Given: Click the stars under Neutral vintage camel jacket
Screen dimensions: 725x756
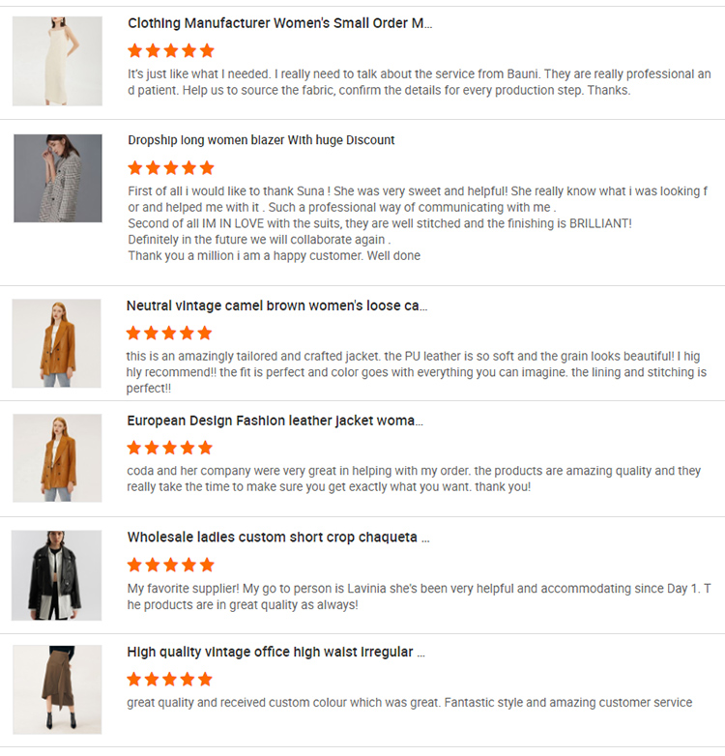Looking at the screenshot, I should tap(169, 333).
